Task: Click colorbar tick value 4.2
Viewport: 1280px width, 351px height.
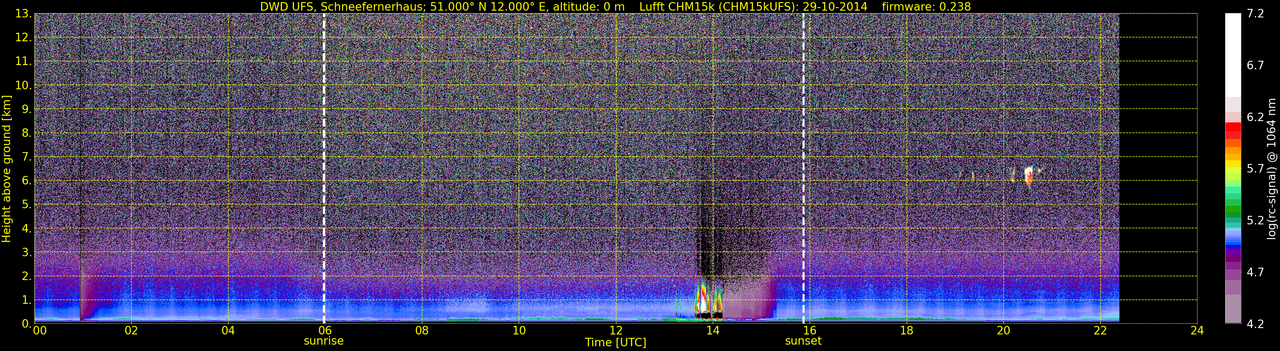Action: [1255, 324]
